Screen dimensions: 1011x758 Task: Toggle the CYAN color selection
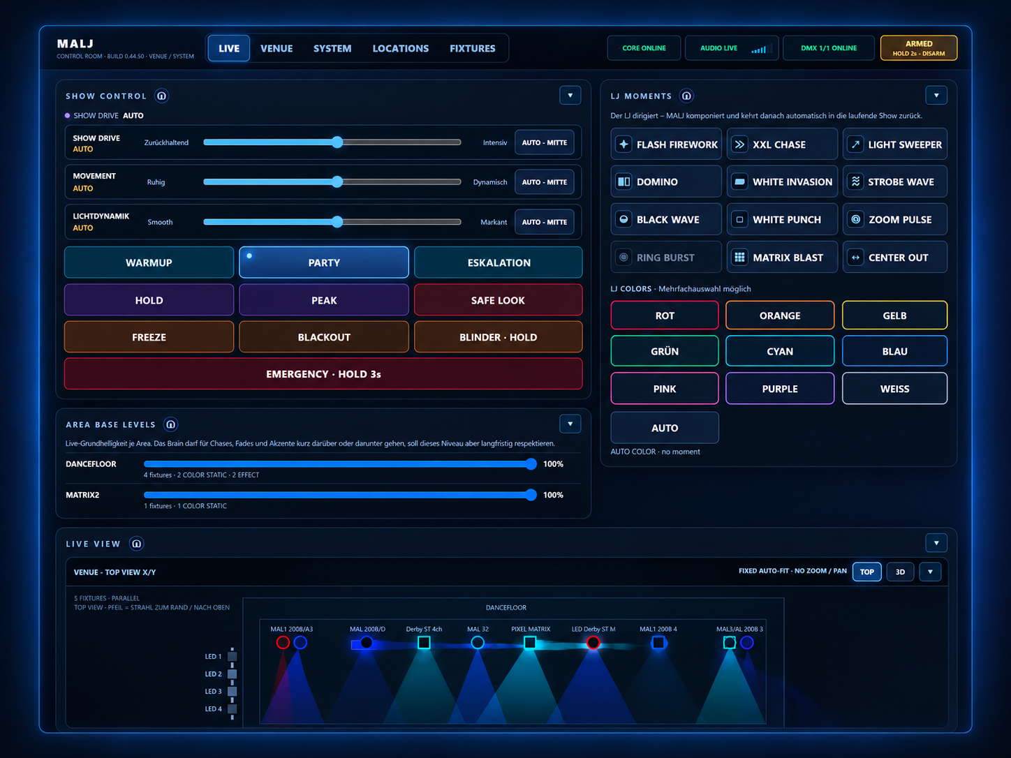780,351
